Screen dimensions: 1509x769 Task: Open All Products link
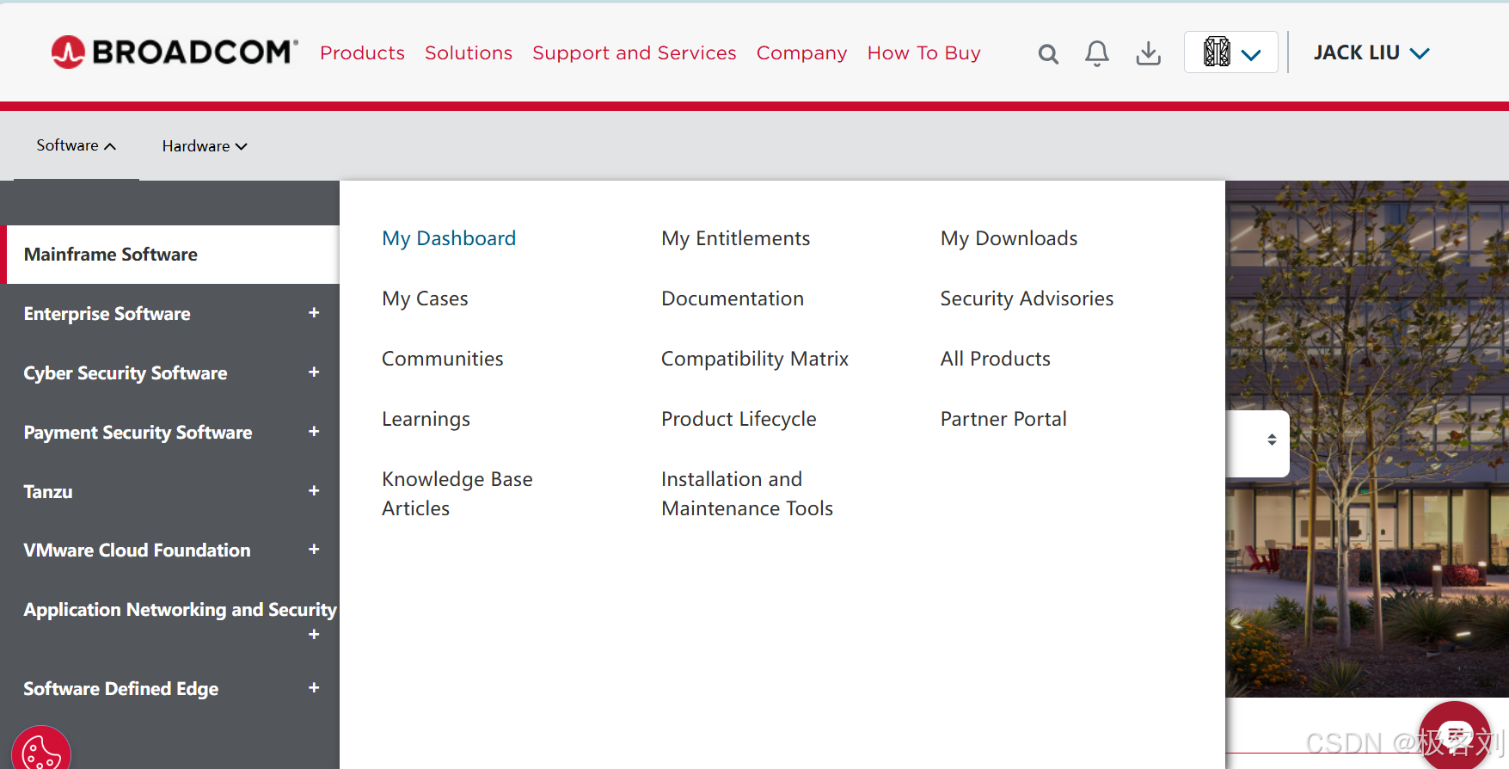tap(995, 359)
